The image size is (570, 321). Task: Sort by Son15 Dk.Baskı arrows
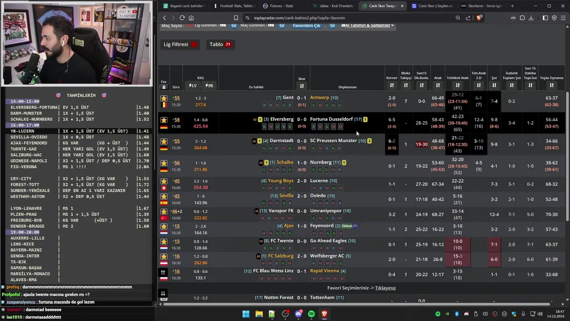422,85
